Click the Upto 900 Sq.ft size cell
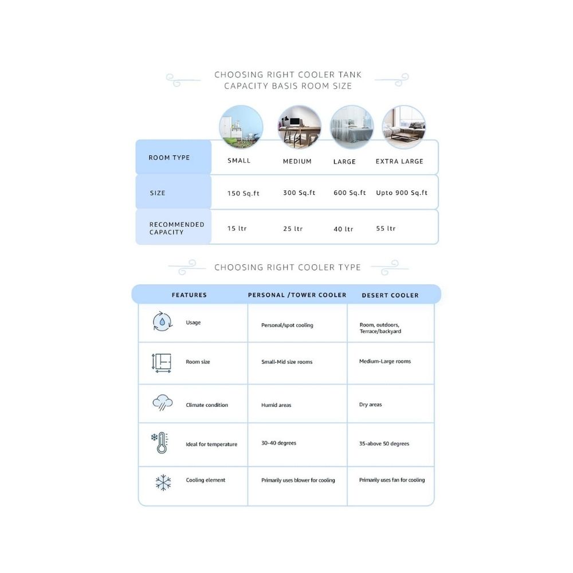573x573 pixels. [402, 193]
